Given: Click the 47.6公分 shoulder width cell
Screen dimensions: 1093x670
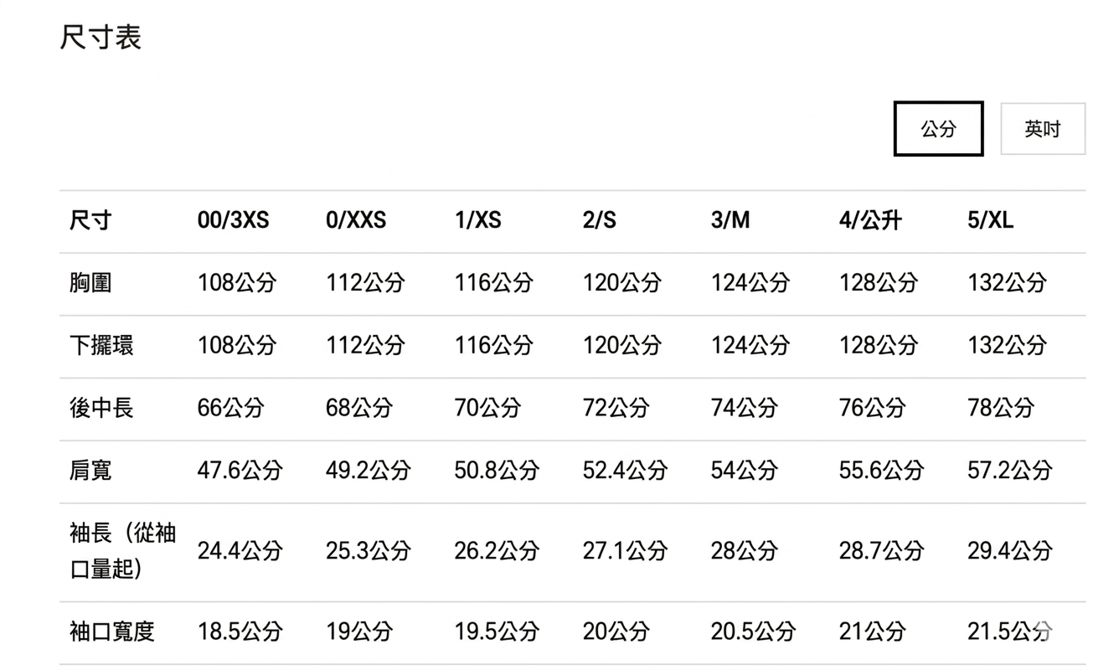Looking at the screenshot, I should click(240, 471).
